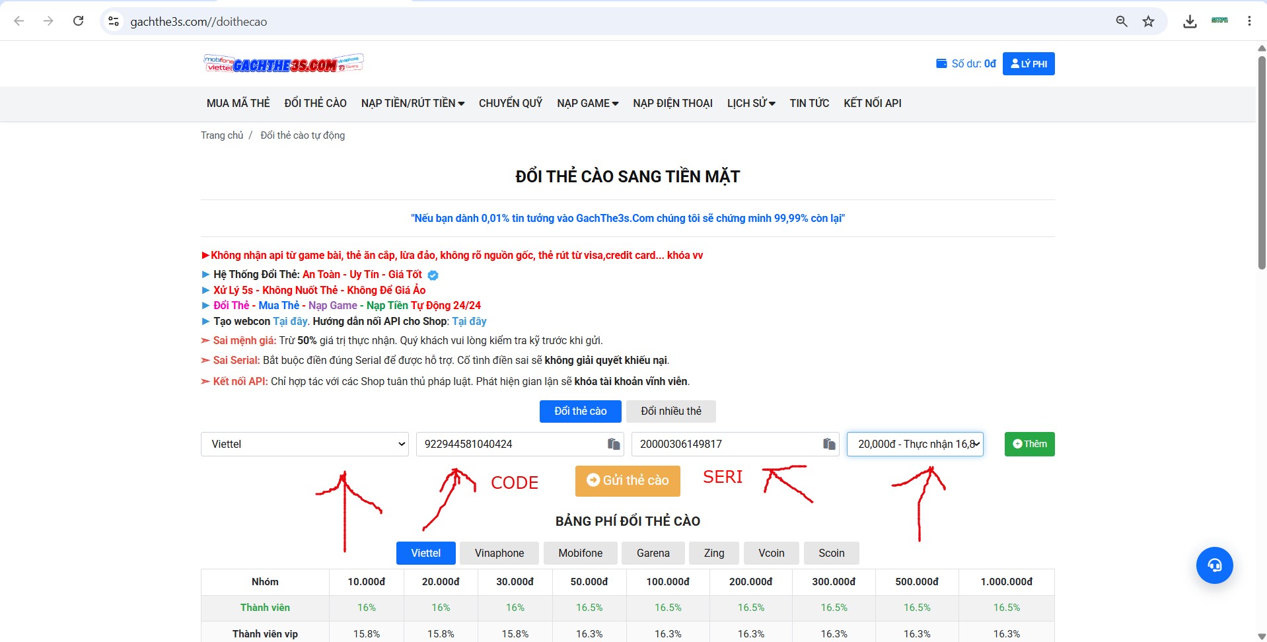Switch to Vinaphone fee tab
Image resolution: width=1267 pixels, height=642 pixels.
pos(499,553)
